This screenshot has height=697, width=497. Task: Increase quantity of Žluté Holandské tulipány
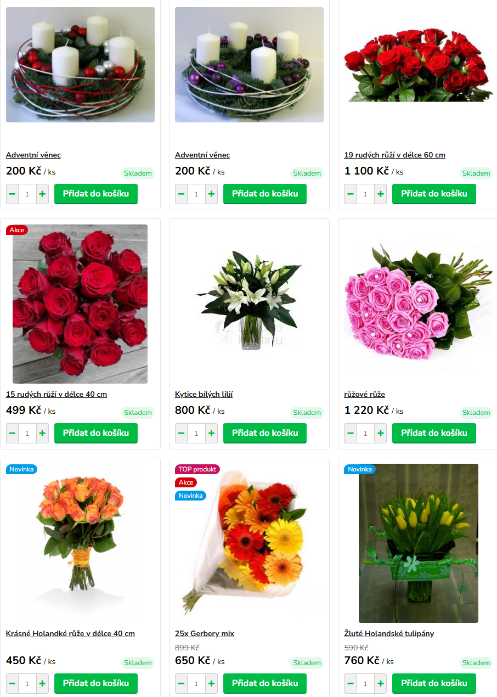381,684
